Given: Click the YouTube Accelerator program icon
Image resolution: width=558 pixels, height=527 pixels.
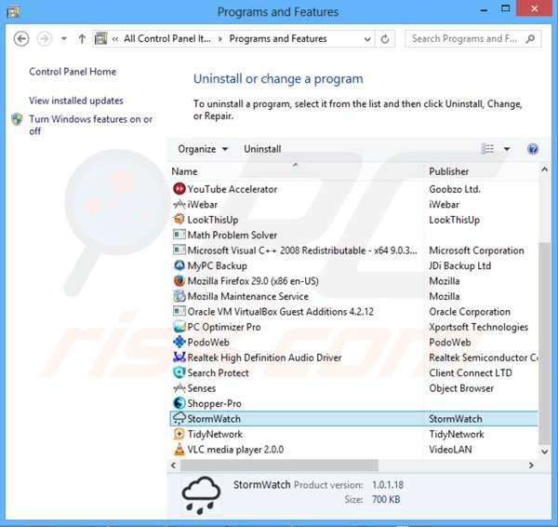Looking at the screenshot, I should coord(179,188).
